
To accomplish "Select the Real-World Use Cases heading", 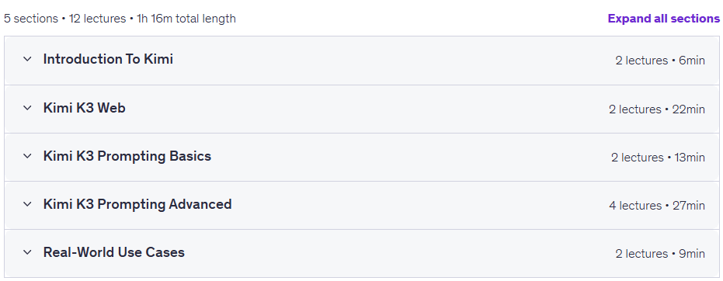I will point(114,252).
